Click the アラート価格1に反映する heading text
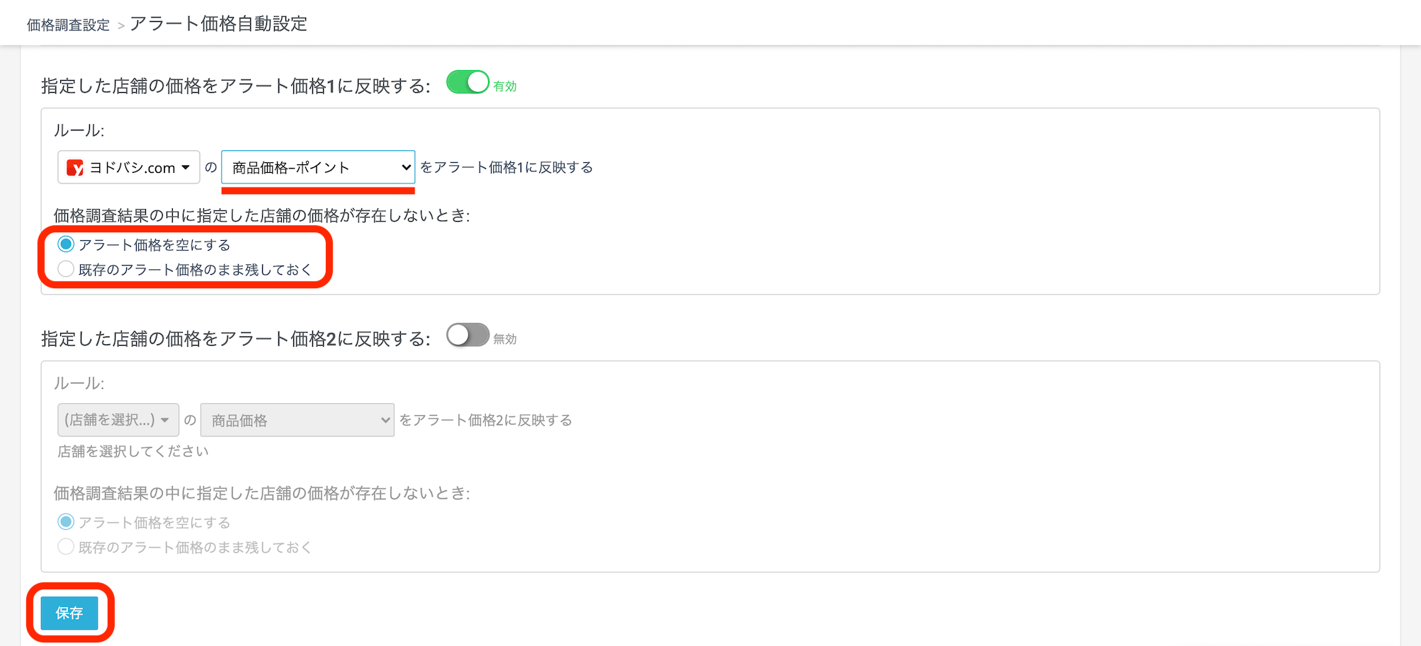This screenshot has height=646, width=1421. click(x=235, y=86)
